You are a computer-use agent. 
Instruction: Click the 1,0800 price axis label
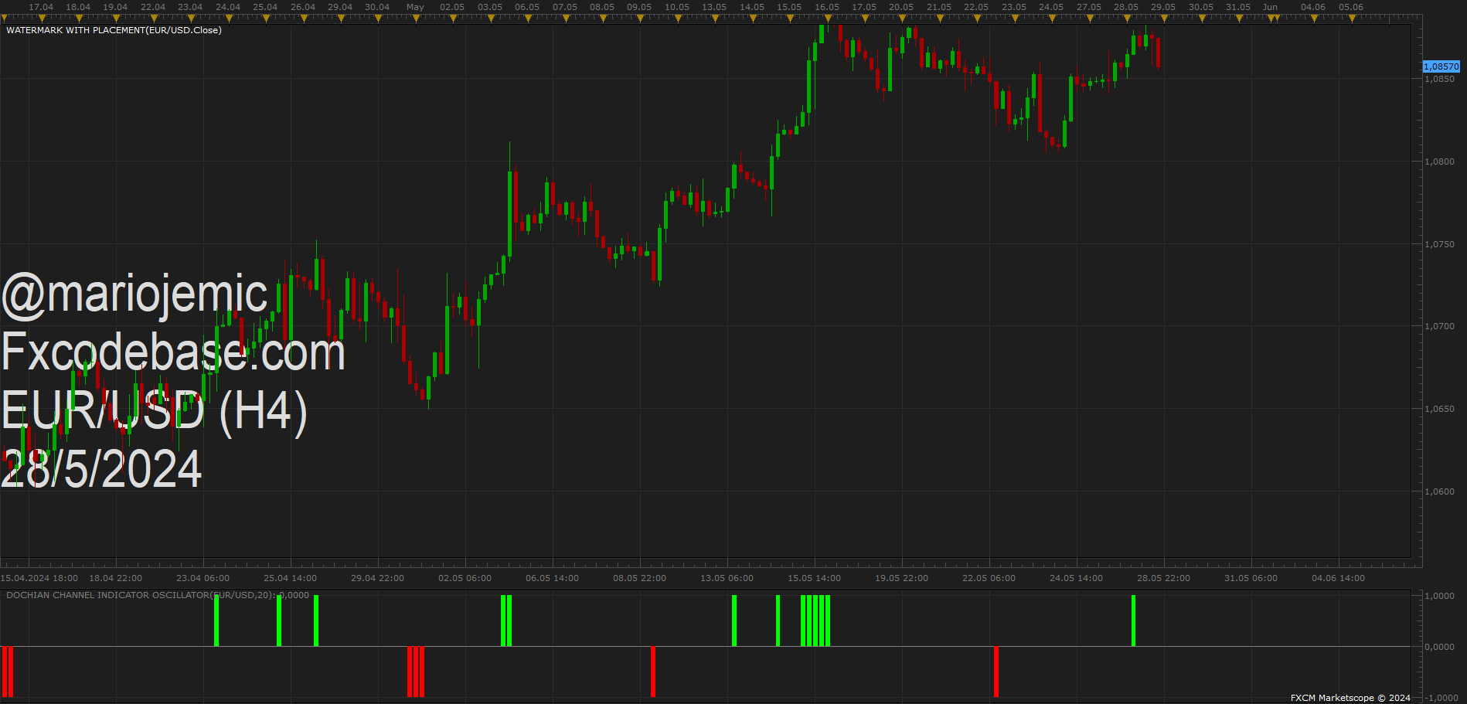[1440, 162]
